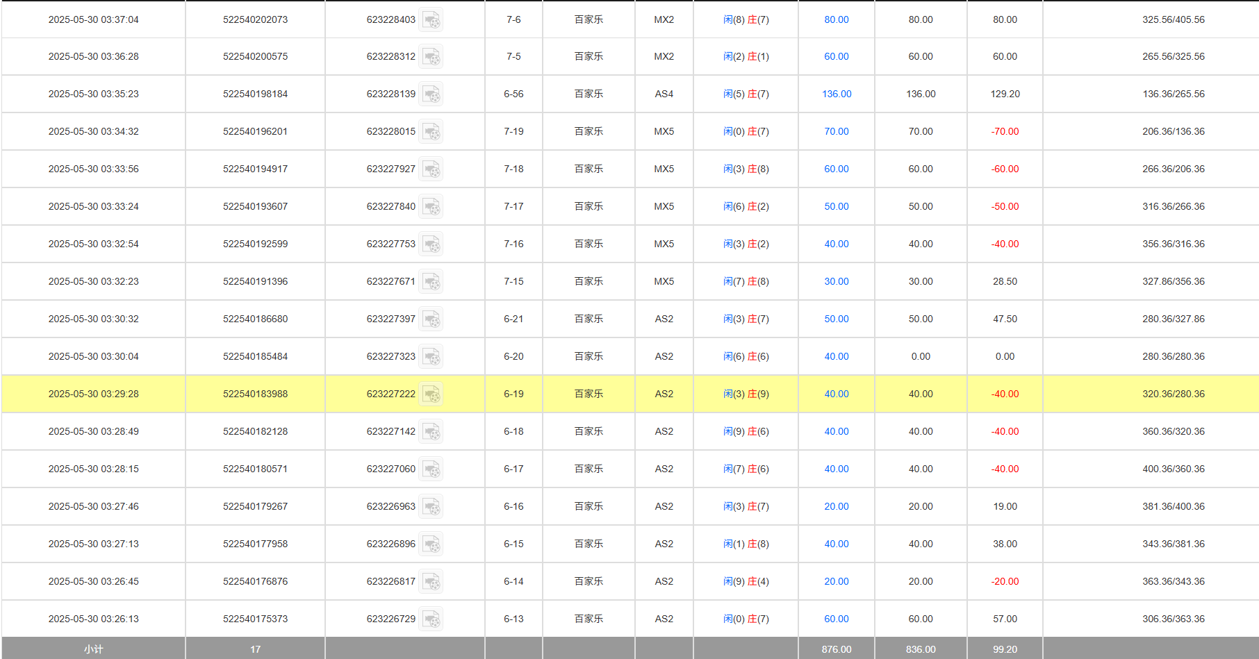Select order number 522540183988 in highlighted row
The image size is (1259, 659).
(255, 394)
